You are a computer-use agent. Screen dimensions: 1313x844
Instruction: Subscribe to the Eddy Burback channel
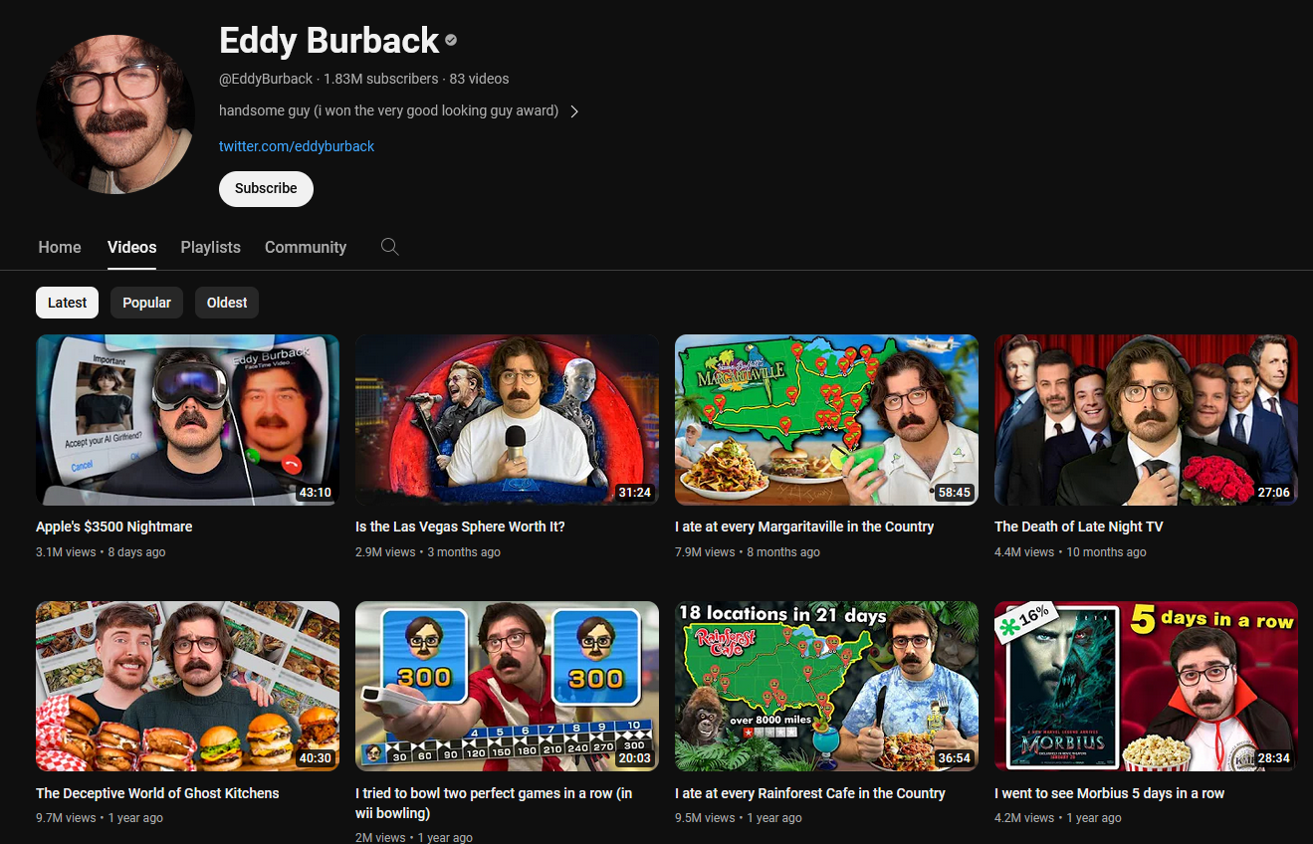[x=266, y=188]
